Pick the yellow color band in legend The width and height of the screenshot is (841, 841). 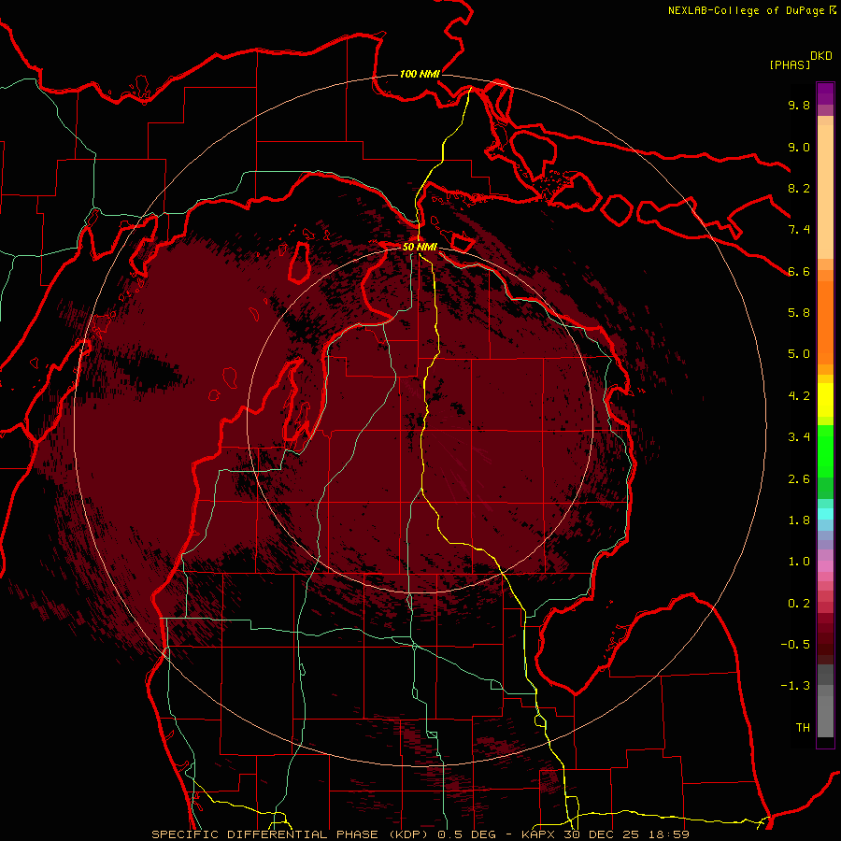(x=825, y=400)
